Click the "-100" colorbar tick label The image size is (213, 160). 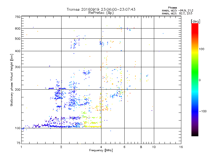coord(203,111)
